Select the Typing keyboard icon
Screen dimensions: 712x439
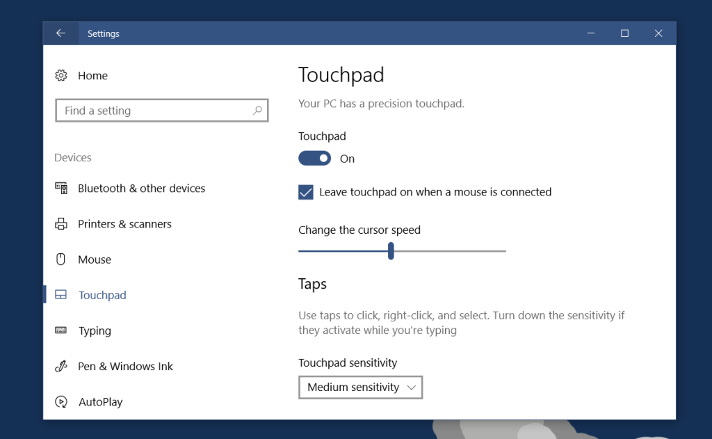point(62,330)
